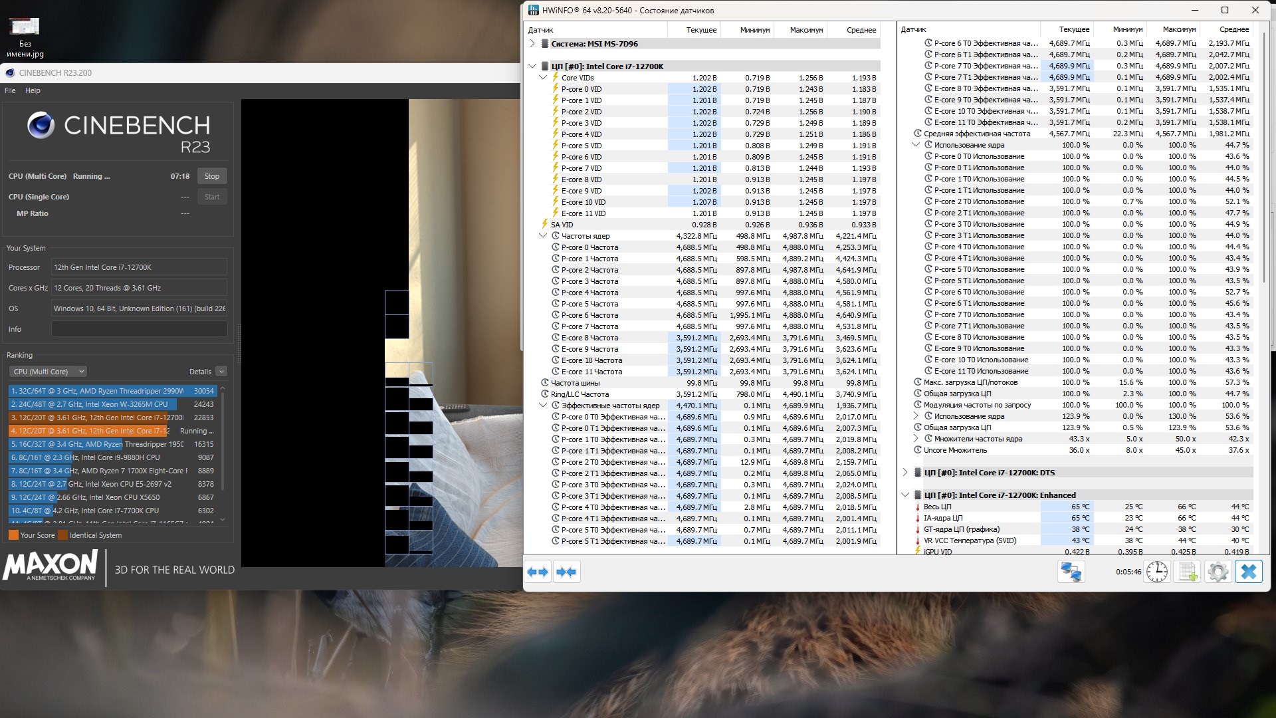This screenshot has width=1276, height=718.
Task: Click the 'Максимум' column header
Action: pyautogui.click(x=806, y=30)
